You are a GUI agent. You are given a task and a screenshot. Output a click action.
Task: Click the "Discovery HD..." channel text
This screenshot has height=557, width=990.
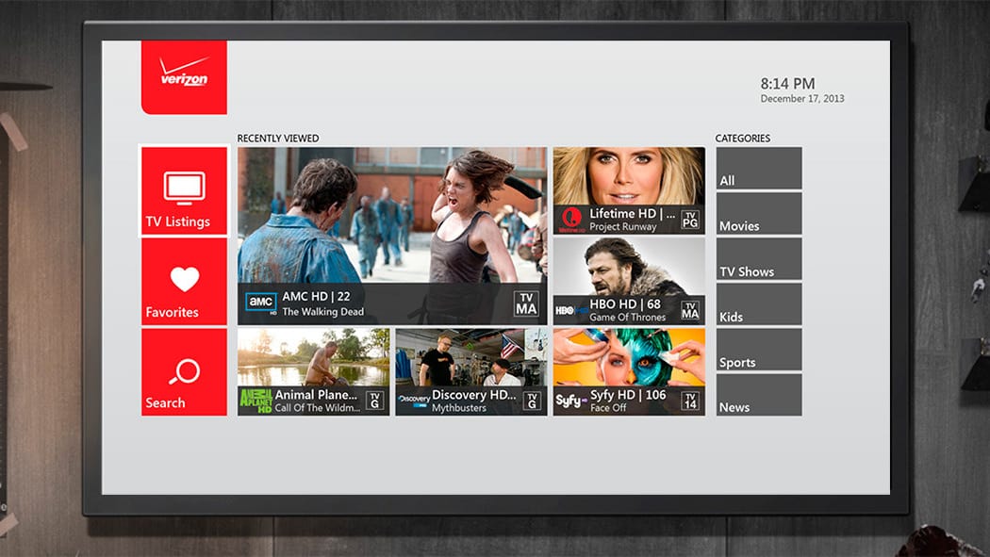(x=474, y=395)
